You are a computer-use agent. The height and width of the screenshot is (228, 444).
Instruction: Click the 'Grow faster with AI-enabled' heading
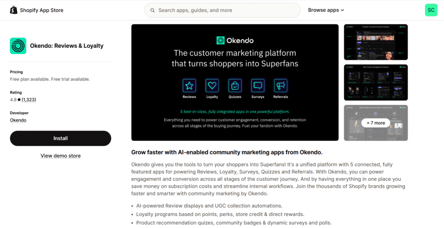pos(227,153)
